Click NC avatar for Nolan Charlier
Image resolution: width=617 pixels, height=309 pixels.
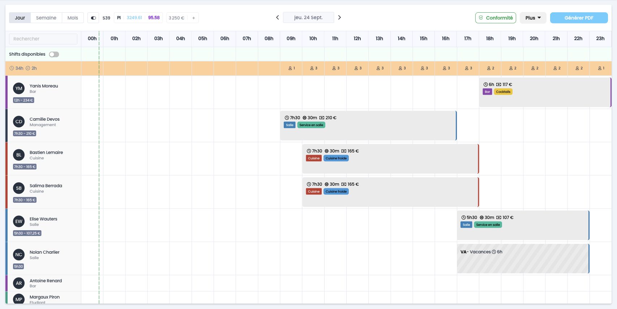point(19,255)
